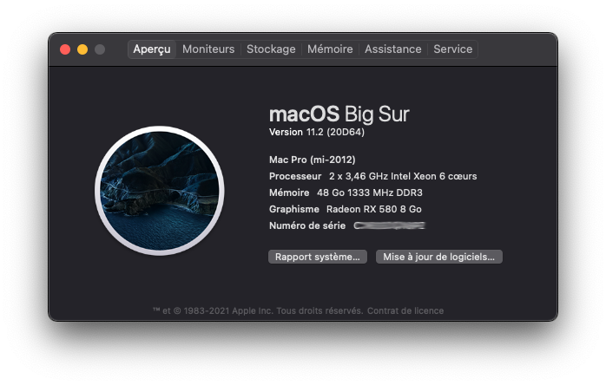Go to the Mémoire tab

[x=330, y=49]
